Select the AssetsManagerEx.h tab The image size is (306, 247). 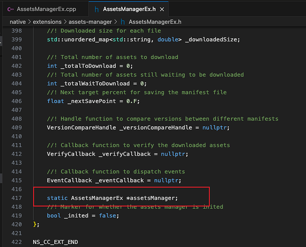tap(129, 9)
